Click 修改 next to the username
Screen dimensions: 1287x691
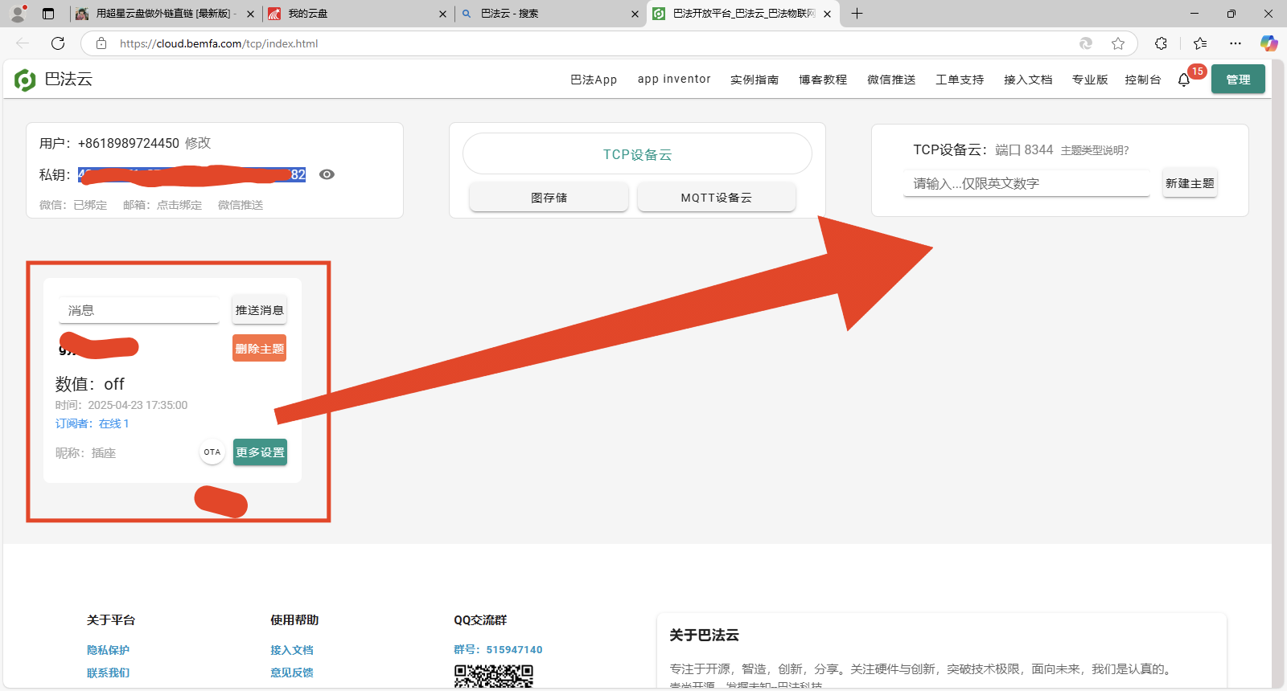click(198, 143)
